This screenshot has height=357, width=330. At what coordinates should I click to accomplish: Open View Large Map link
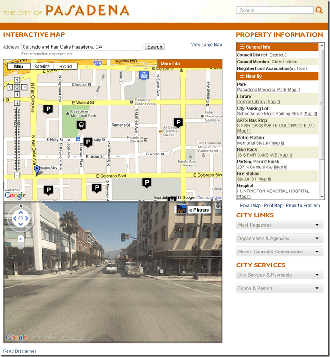[x=206, y=45]
